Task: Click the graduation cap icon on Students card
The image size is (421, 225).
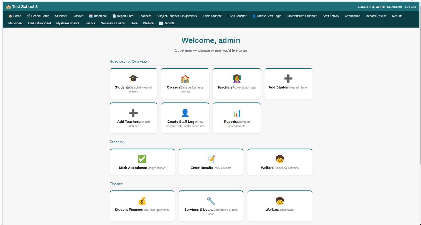Action: point(133,79)
